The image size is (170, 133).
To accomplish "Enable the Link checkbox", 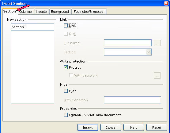I will [66, 26].
